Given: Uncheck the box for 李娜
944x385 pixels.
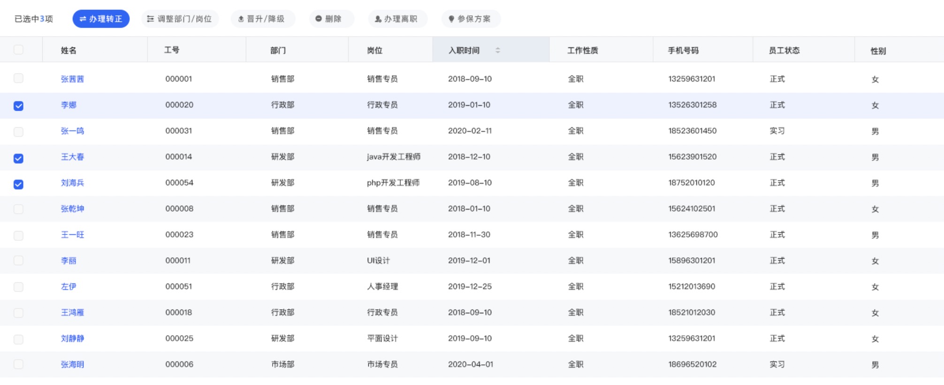Looking at the screenshot, I should point(18,106).
